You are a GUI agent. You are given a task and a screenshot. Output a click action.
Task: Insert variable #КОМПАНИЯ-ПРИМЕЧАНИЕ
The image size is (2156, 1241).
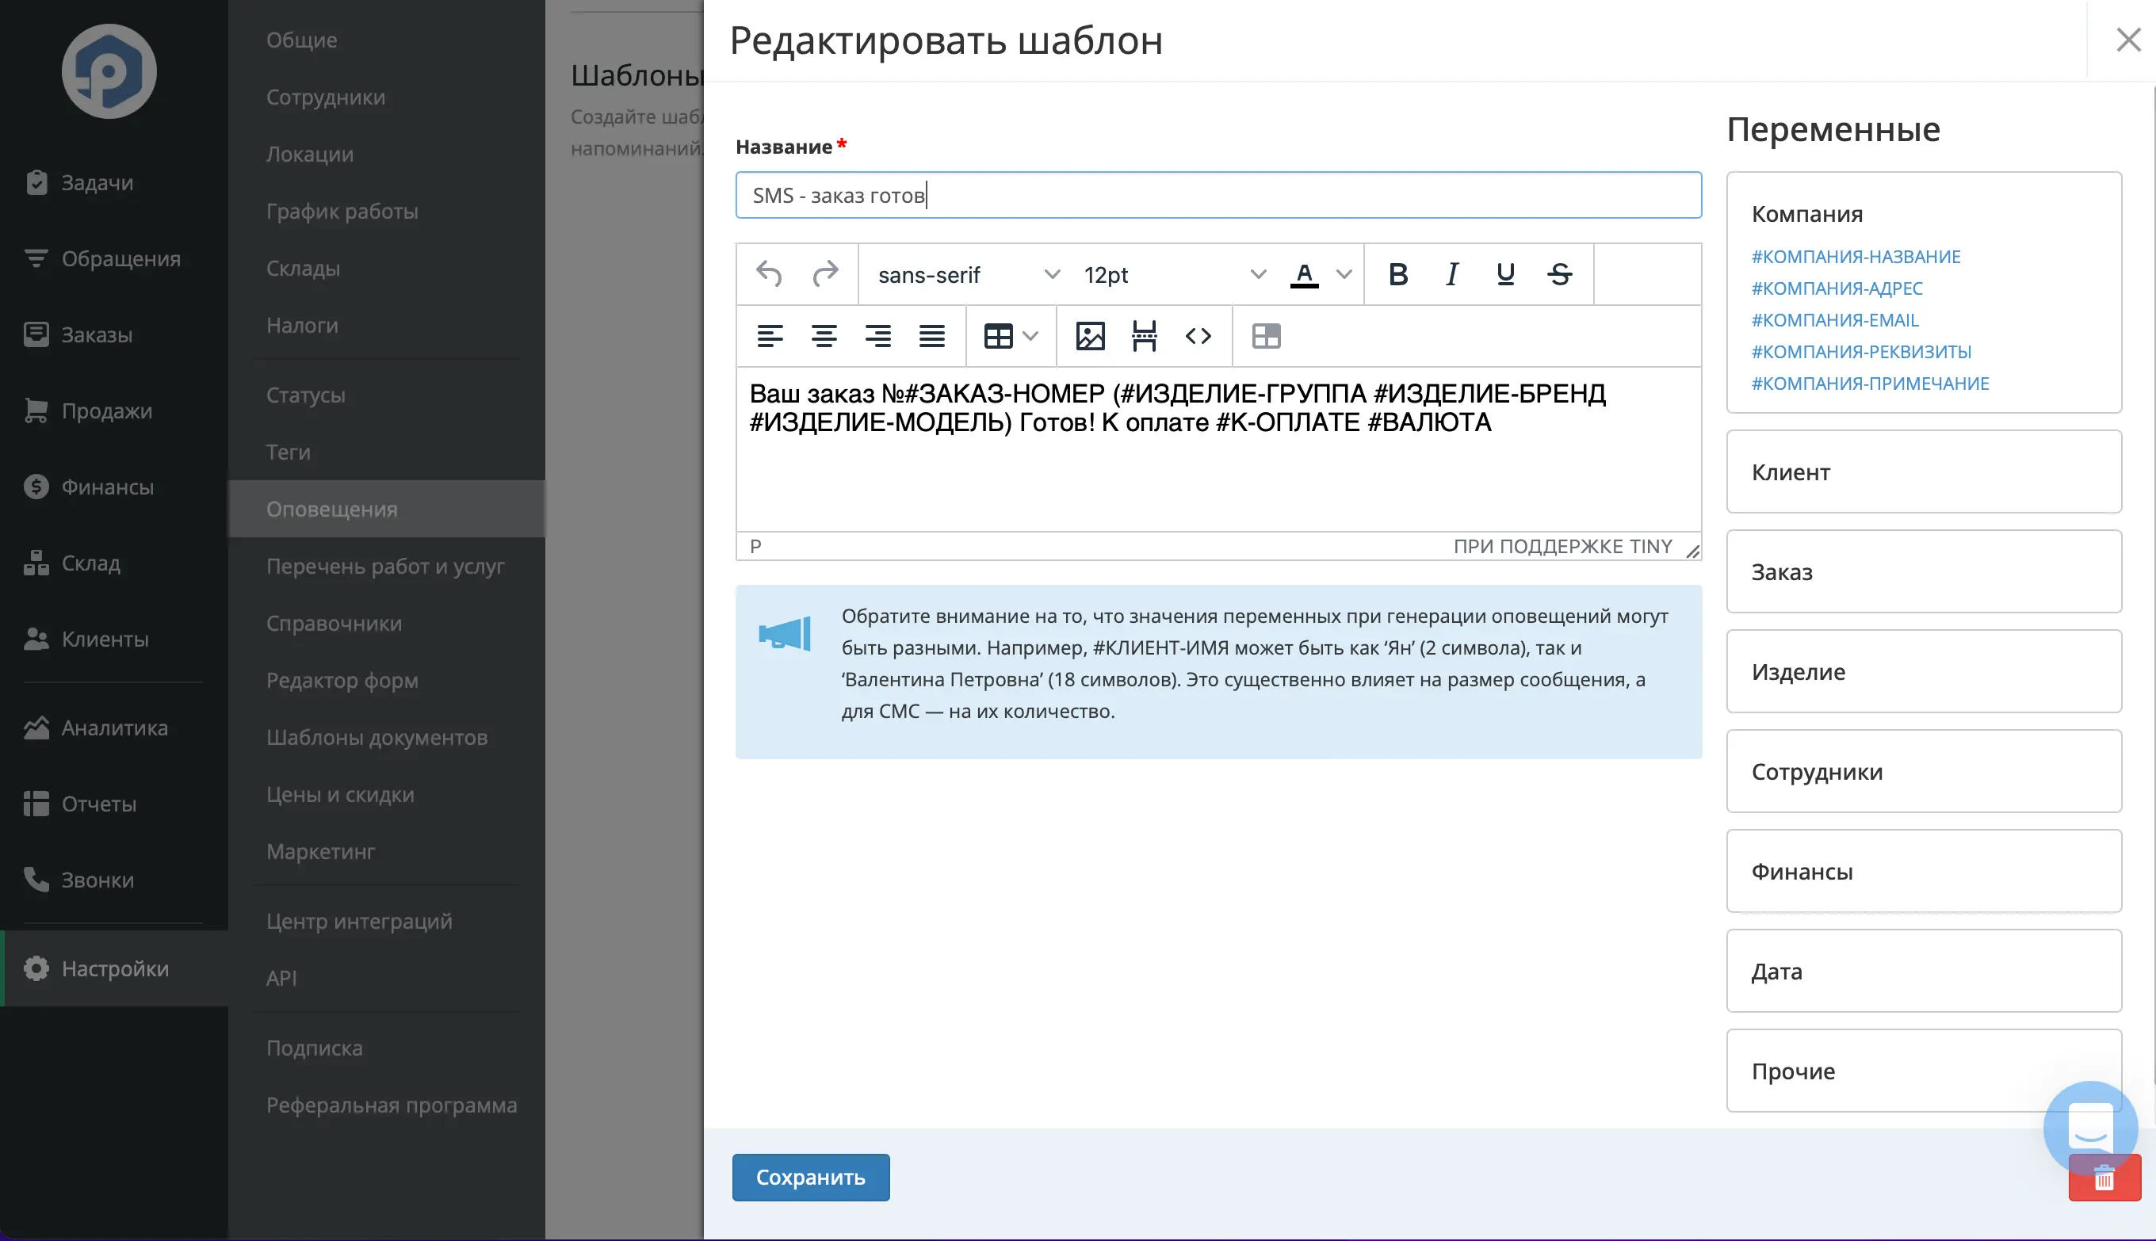coord(1871,384)
